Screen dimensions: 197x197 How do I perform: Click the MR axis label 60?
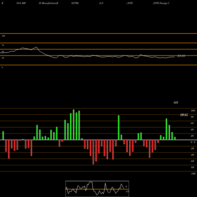coord(192,123)
